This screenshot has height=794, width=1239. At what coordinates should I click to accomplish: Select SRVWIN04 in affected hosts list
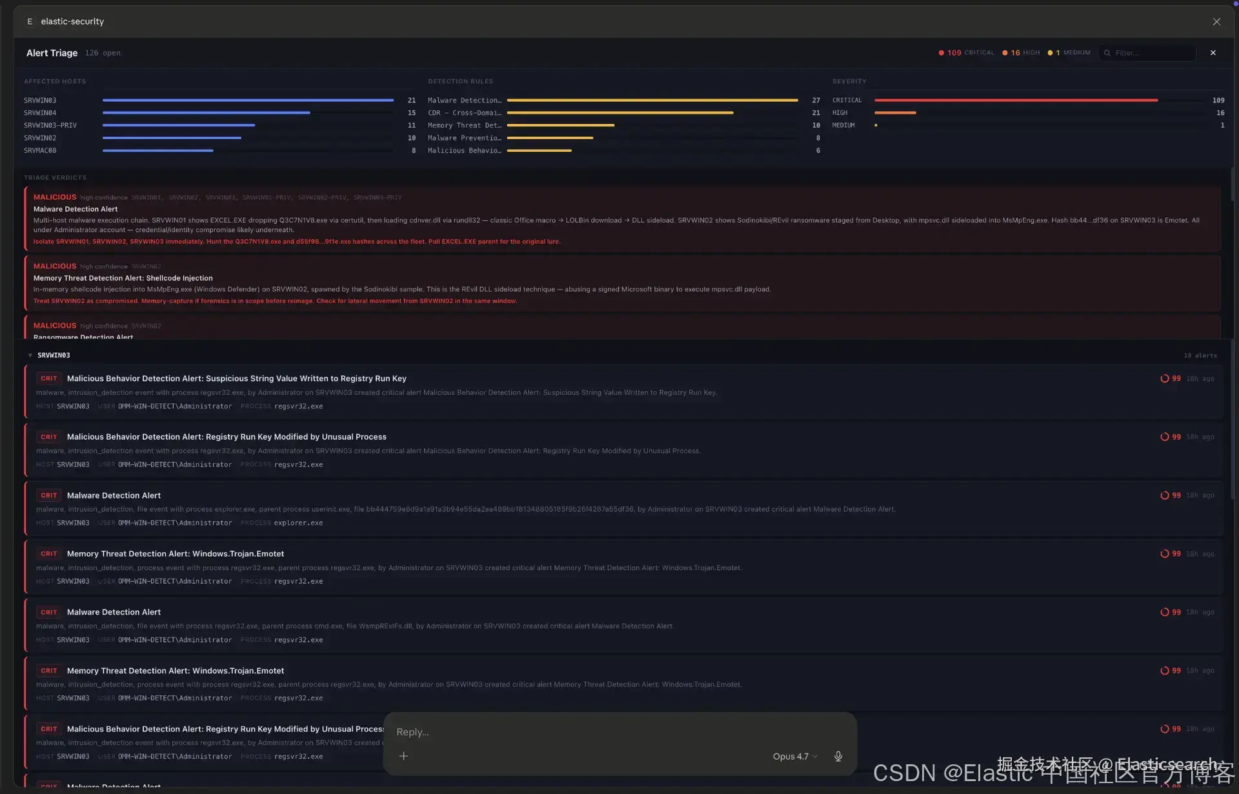(x=40, y=113)
